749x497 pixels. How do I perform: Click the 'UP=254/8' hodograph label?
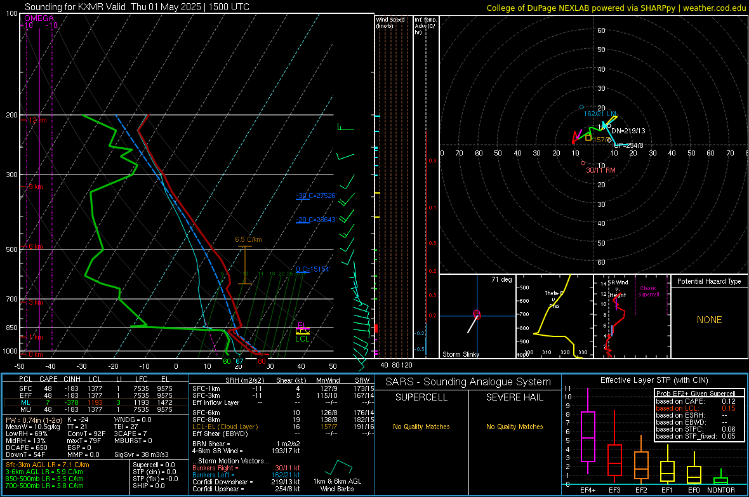(628, 145)
